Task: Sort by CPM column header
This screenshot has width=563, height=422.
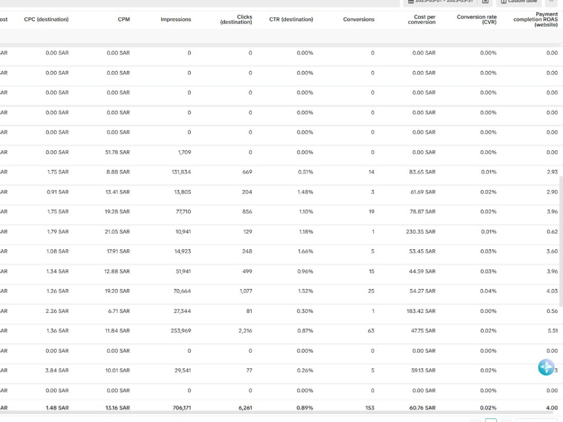Action: (124, 19)
